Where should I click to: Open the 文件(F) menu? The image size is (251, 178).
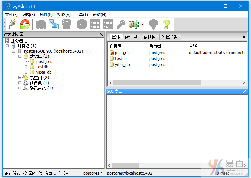(11, 15)
